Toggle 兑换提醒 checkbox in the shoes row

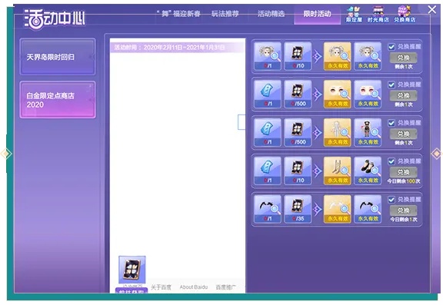coord(391,161)
